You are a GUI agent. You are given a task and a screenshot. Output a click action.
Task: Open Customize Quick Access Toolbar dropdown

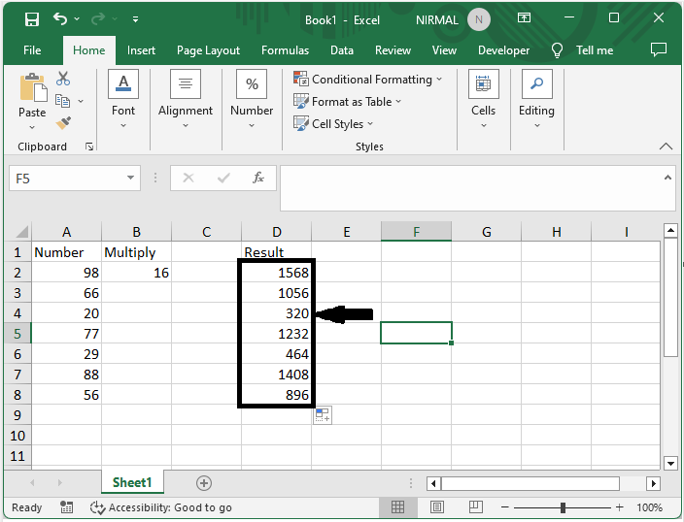point(136,19)
